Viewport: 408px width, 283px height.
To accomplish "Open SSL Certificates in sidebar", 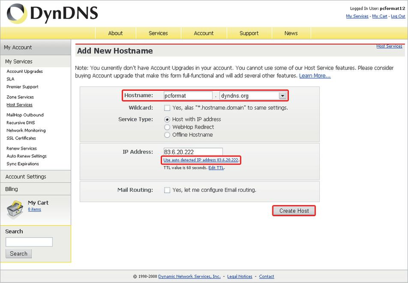I will (x=21, y=138).
